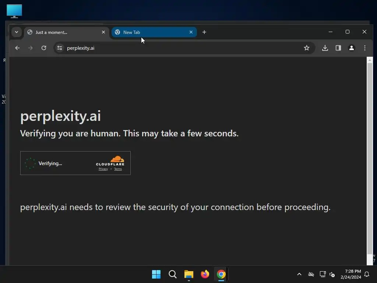Reload the perplexity.ai page
377x283 pixels.
click(44, 48)
